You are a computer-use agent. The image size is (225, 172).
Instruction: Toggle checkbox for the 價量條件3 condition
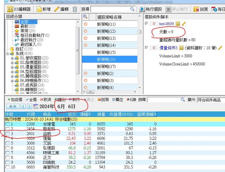click(x=146, y=48)
